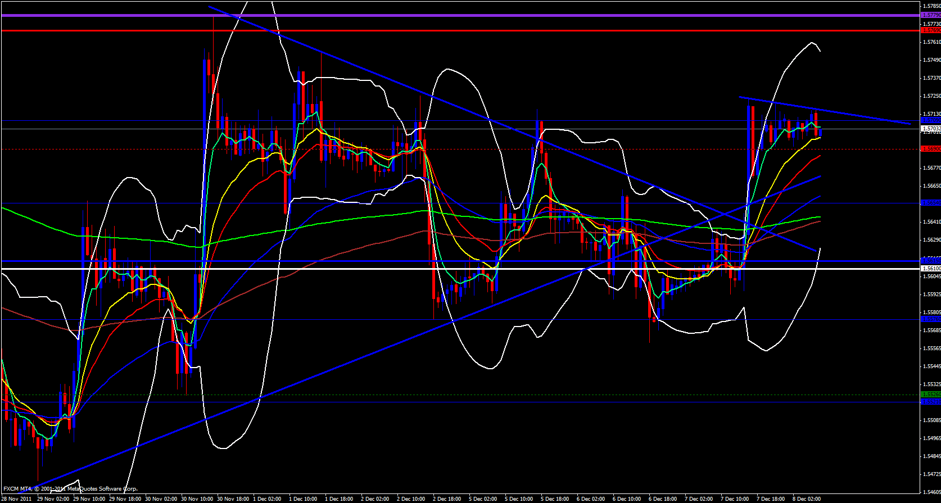
Task: Click the 28 Nov 2011 date label
Action: tap(17, 499)
